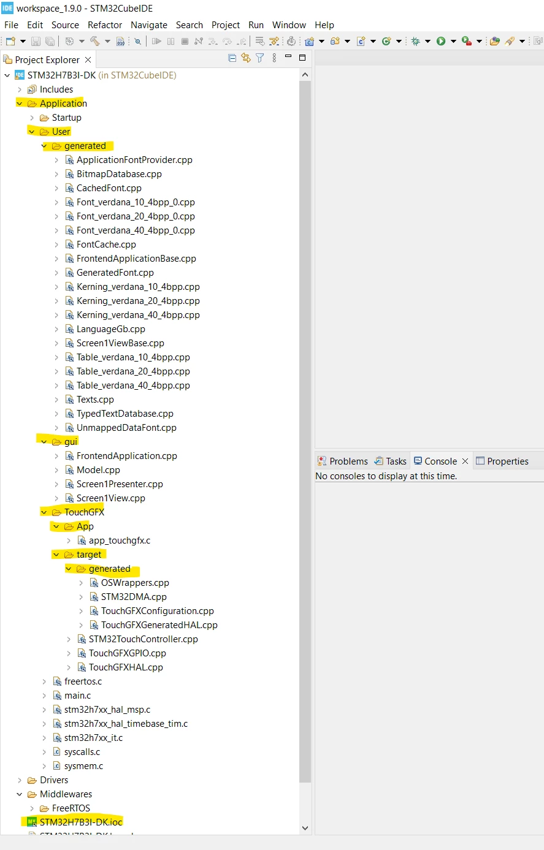
Task: Maximize the Project Explorer view
Action: tap(302, 58)
